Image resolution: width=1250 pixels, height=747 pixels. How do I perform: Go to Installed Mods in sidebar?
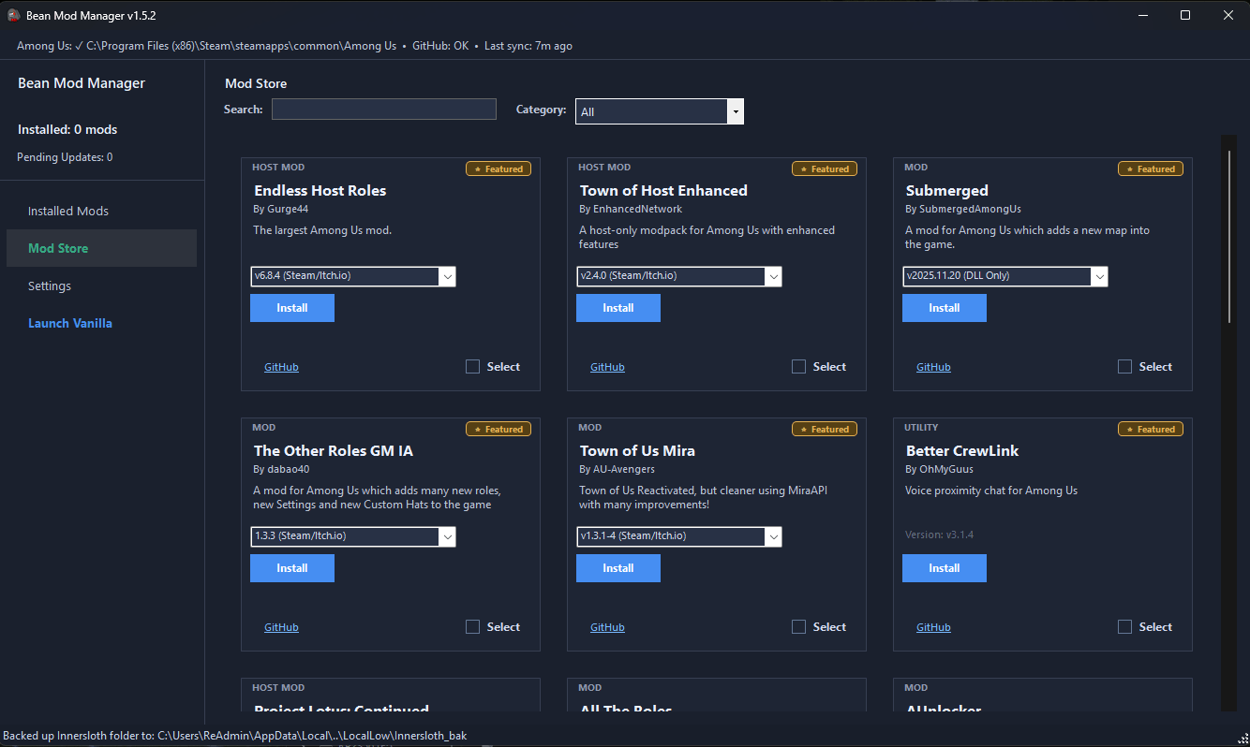click(68, 212)
